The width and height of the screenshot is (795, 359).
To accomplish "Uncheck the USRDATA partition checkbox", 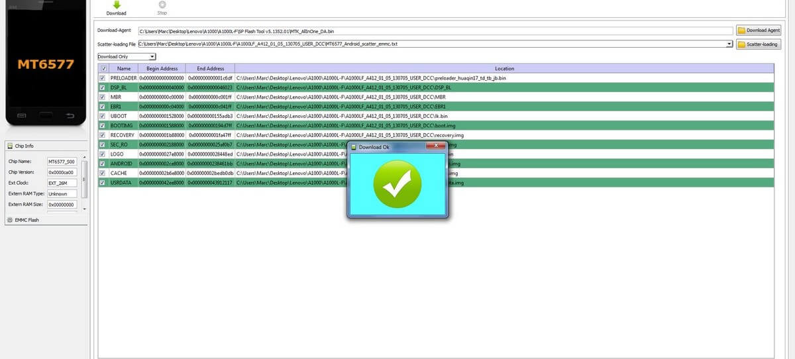I will pyautogui.click(x=102, y=182).
